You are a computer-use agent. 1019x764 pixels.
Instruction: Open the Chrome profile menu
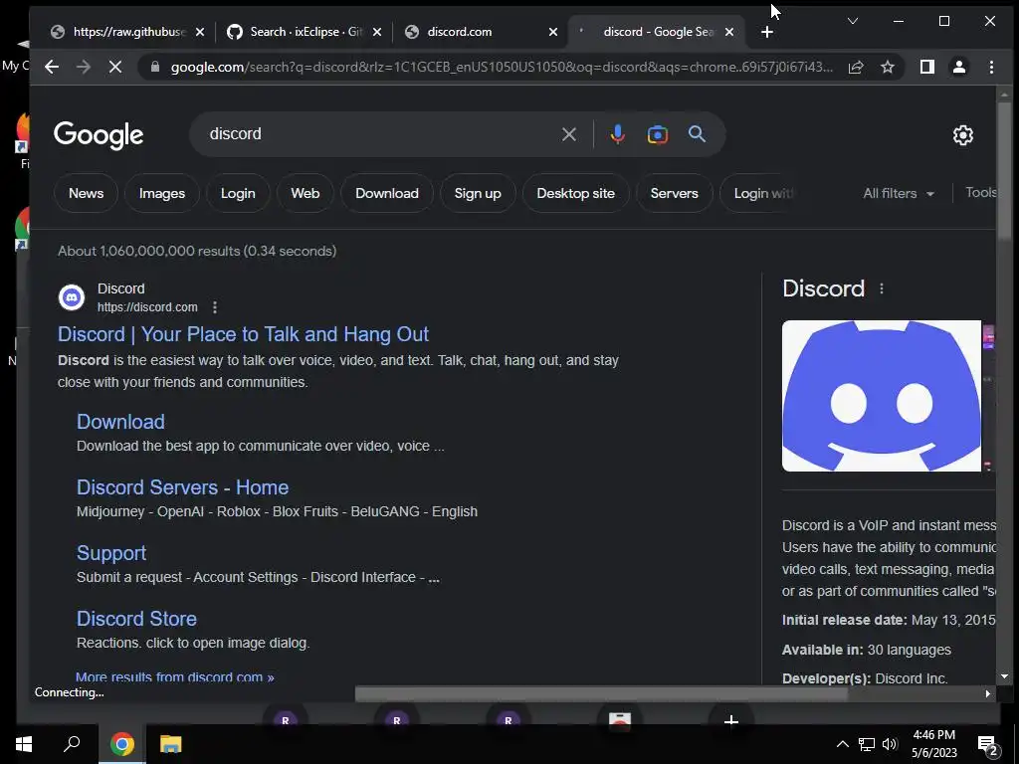[959, 67]
